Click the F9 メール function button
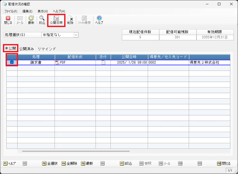 pos(165,163)
